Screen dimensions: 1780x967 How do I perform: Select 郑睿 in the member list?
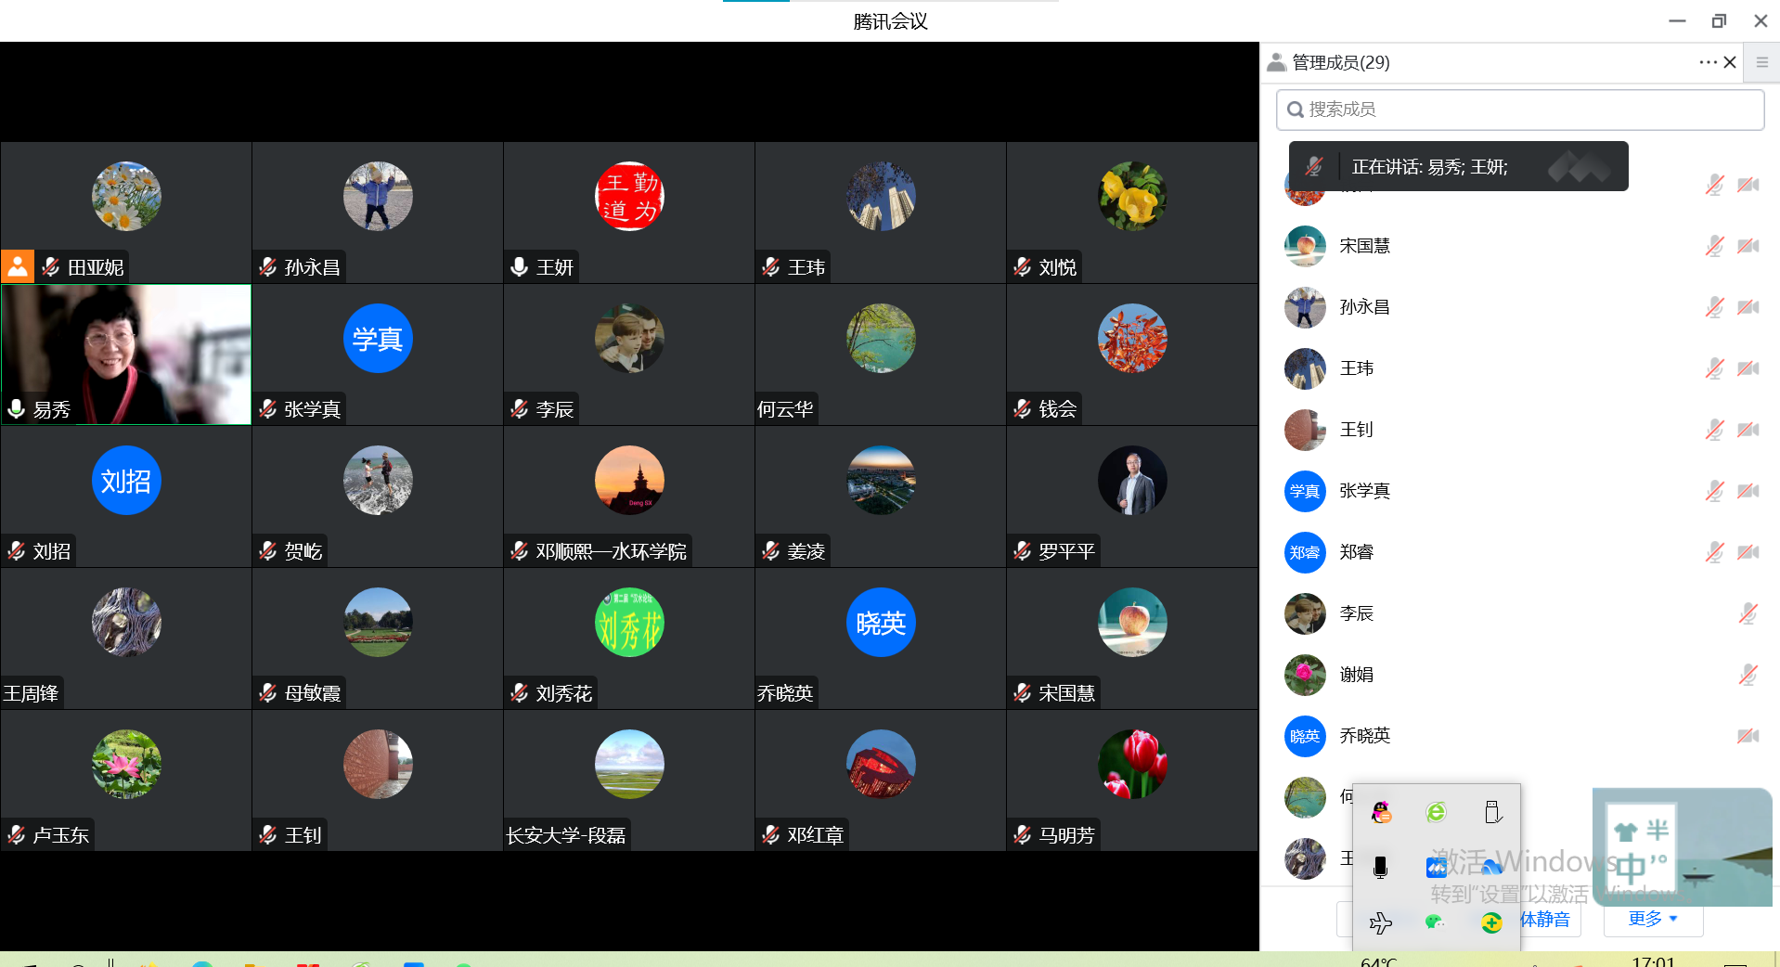1356,552
